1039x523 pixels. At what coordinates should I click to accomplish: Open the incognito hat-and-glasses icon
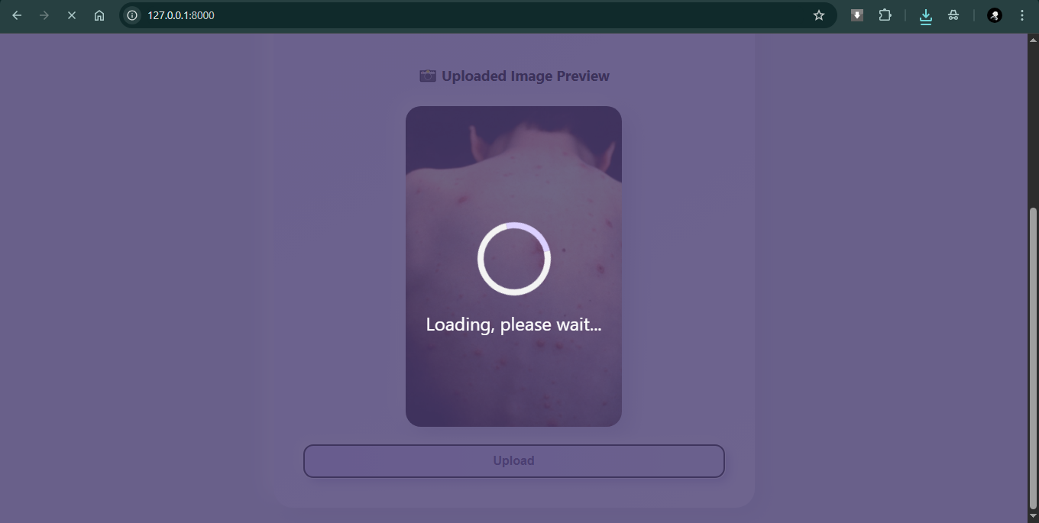tap(953, 15)
